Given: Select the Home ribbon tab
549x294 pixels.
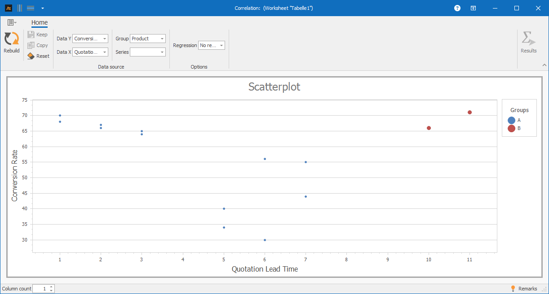Looking at the screenshot, I should 40,23.
